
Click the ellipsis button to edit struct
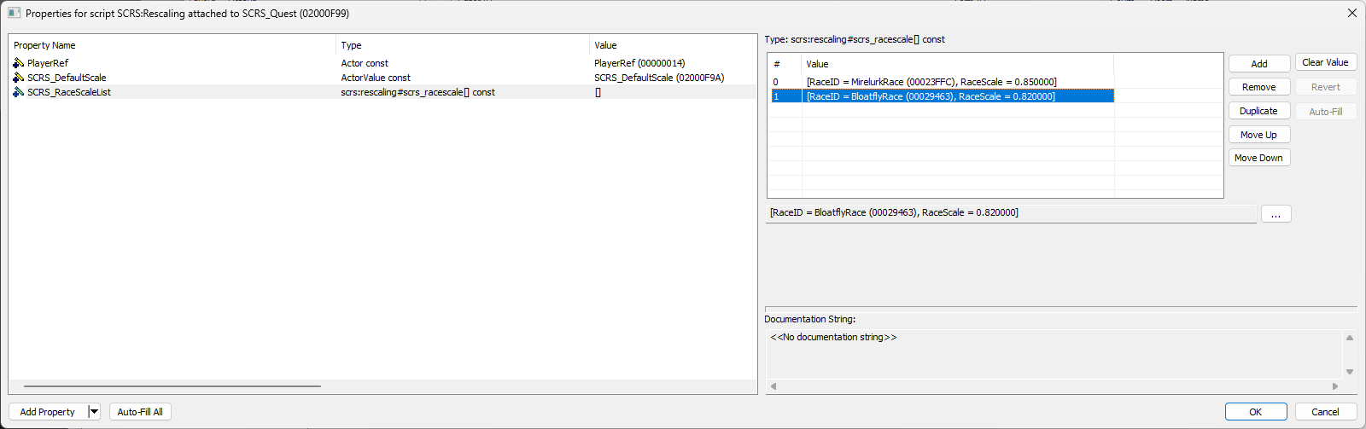coord(1276,214)
